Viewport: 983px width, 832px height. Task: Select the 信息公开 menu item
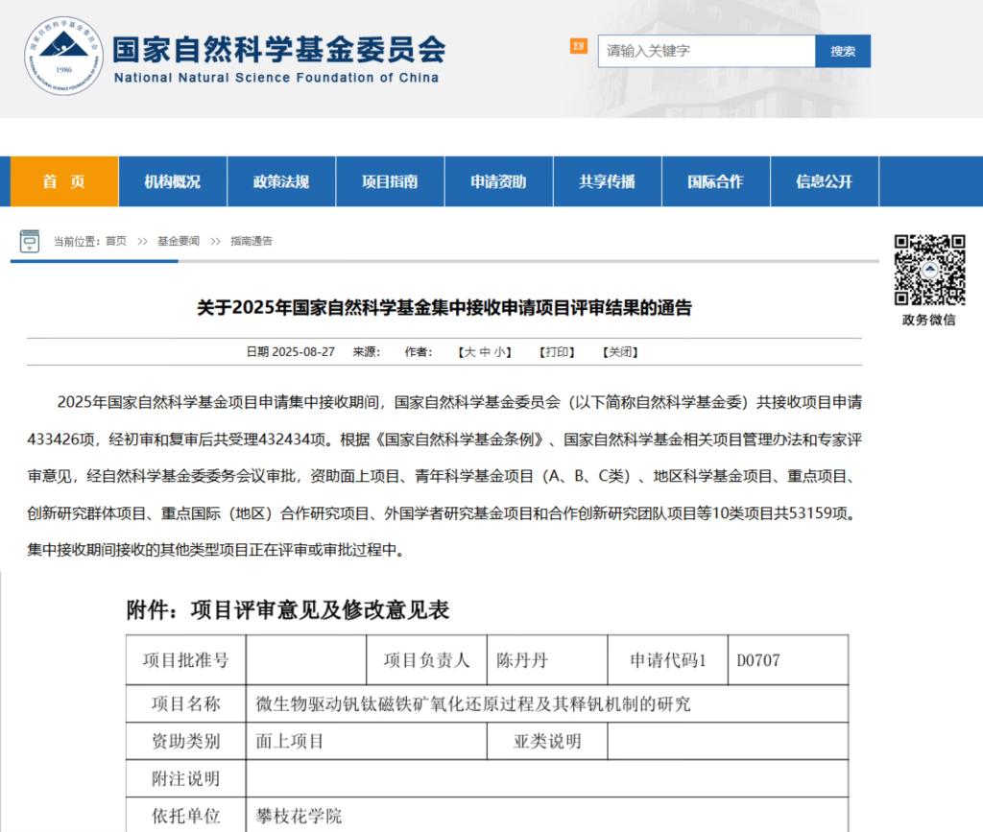point(824,181)
